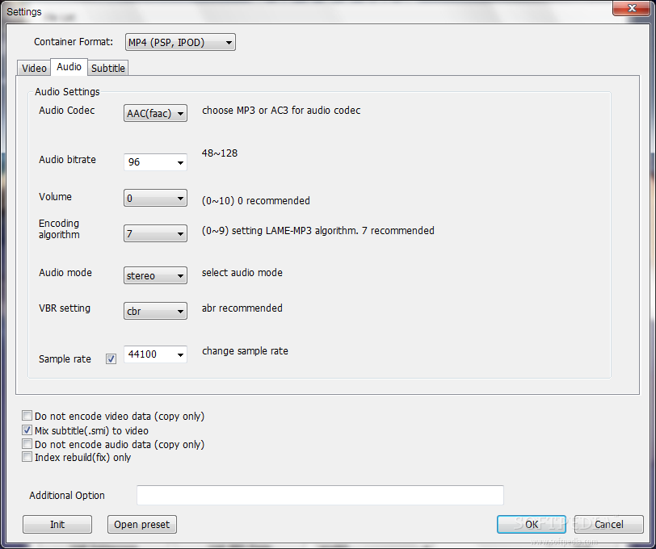This screenshot has height=549, width=656.
Task: Close the Settings window
Action: [x=632, y=8]
